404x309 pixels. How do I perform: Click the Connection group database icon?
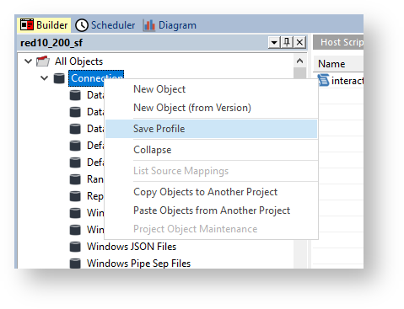(x=59, y=78)
